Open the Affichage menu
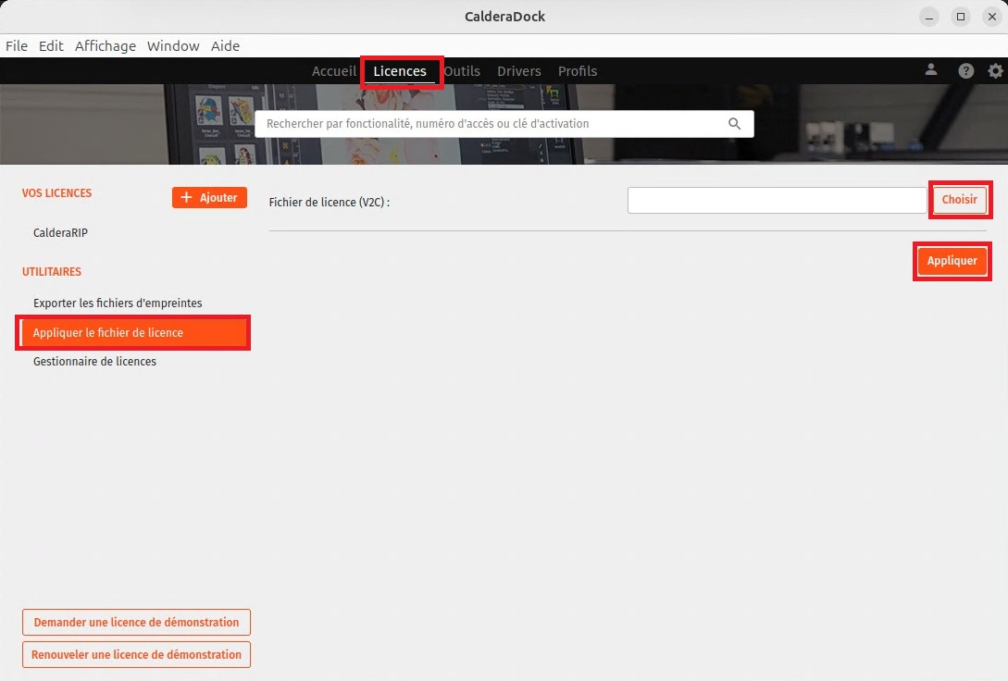This screenshot has height=681, width=1008. (106, 46)
